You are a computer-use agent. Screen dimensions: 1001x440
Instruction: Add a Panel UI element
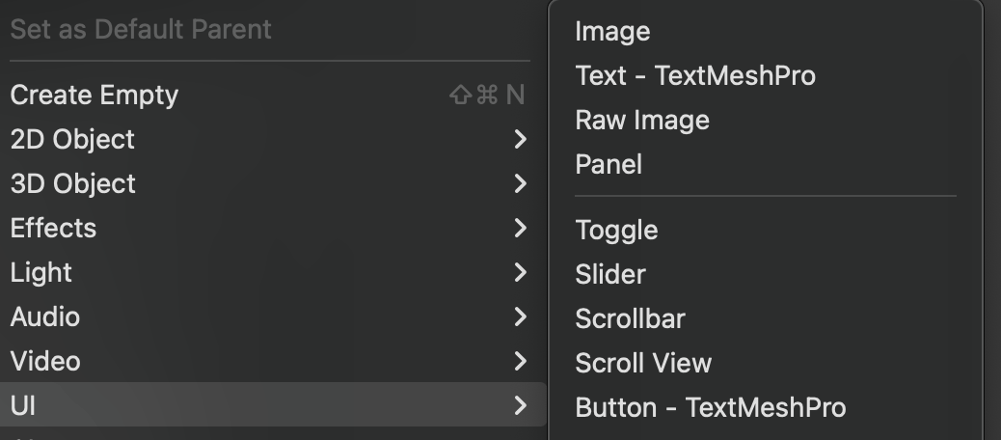pos(609,165)
